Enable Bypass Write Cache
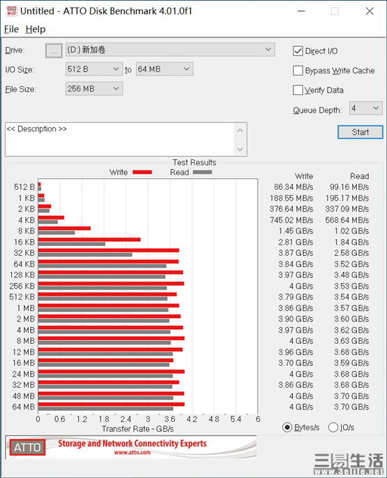This screenshot has width=387, height=478. click(298, 71)
